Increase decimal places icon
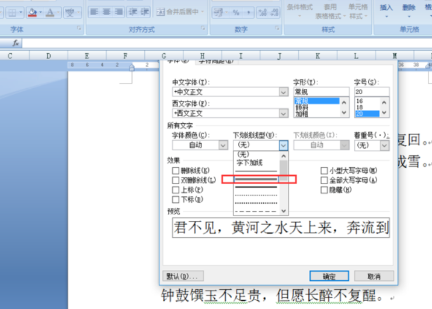 pos(263,12)
